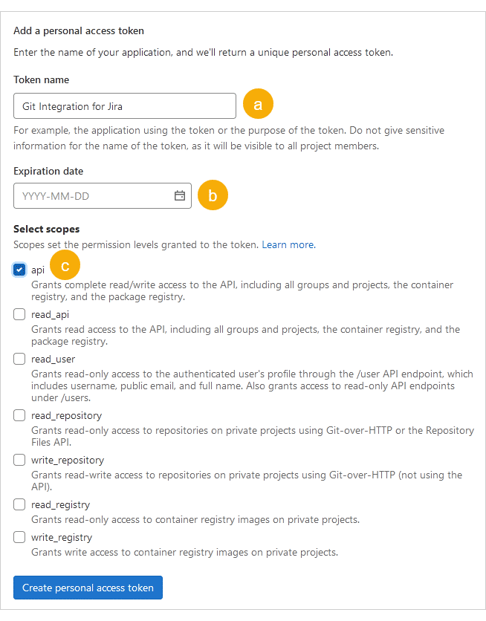The image size is (486, 621).
Task: Enable the read_api scope
Action: pyautogui.click(x=19, y=314)
